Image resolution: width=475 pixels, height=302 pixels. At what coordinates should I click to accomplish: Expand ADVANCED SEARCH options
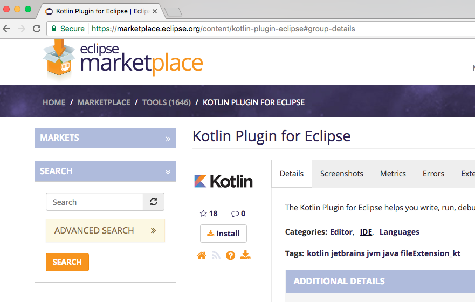[x=106, y=230]
